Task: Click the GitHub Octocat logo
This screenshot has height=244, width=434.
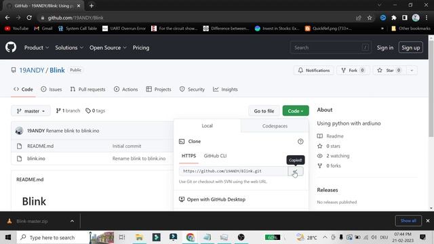Action: [11, 47]
